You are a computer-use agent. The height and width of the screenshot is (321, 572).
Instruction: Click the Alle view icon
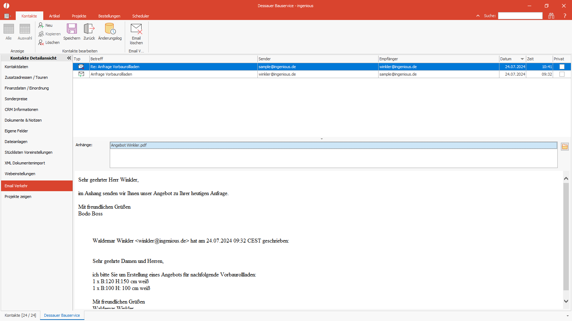point(9,29)
